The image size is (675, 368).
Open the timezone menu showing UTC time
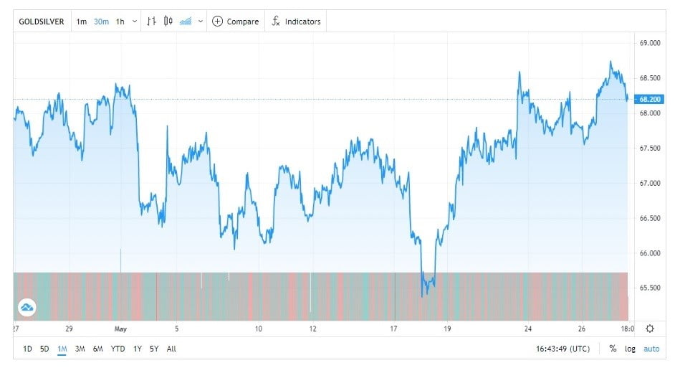563,349
